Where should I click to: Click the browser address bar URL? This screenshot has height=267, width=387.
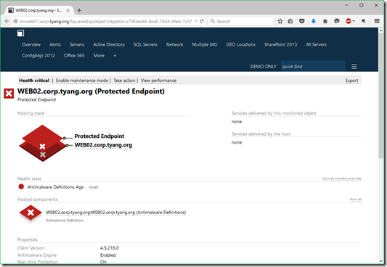tap(105, 21)
